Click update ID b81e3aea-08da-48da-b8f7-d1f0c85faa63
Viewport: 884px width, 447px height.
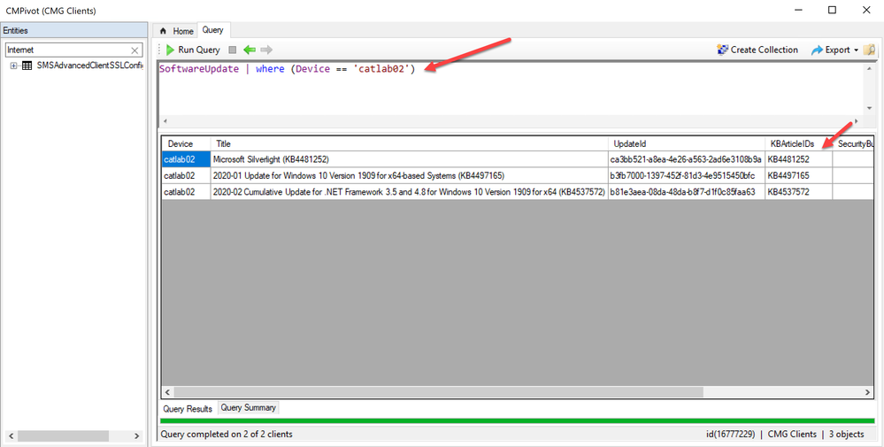686,192
